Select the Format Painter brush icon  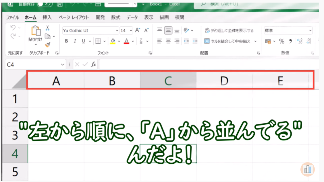click(47, 44)
